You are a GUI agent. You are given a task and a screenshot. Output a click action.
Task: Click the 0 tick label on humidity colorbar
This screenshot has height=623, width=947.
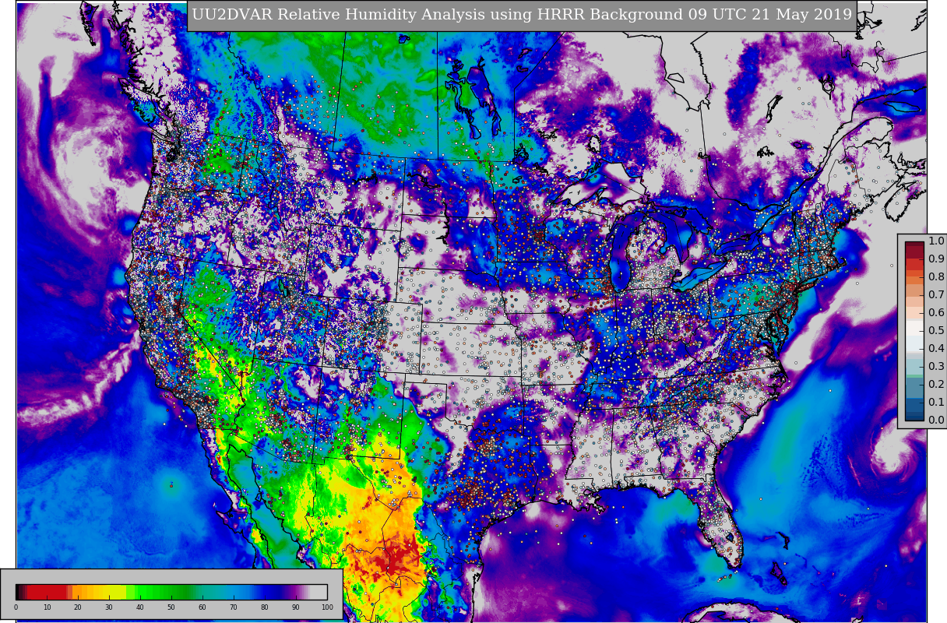(x=16, y=607)
